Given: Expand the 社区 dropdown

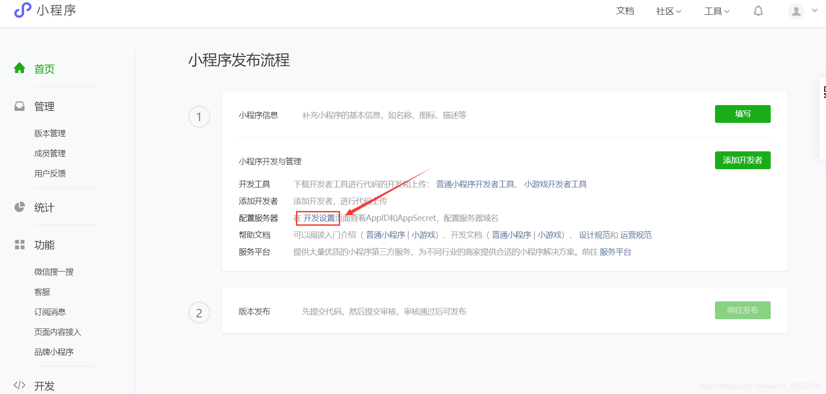Looking at the screenshot, I should click(x=669, y=11).
